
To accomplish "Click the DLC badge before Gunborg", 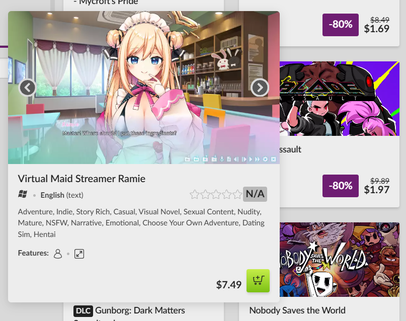I will (83, 311).
